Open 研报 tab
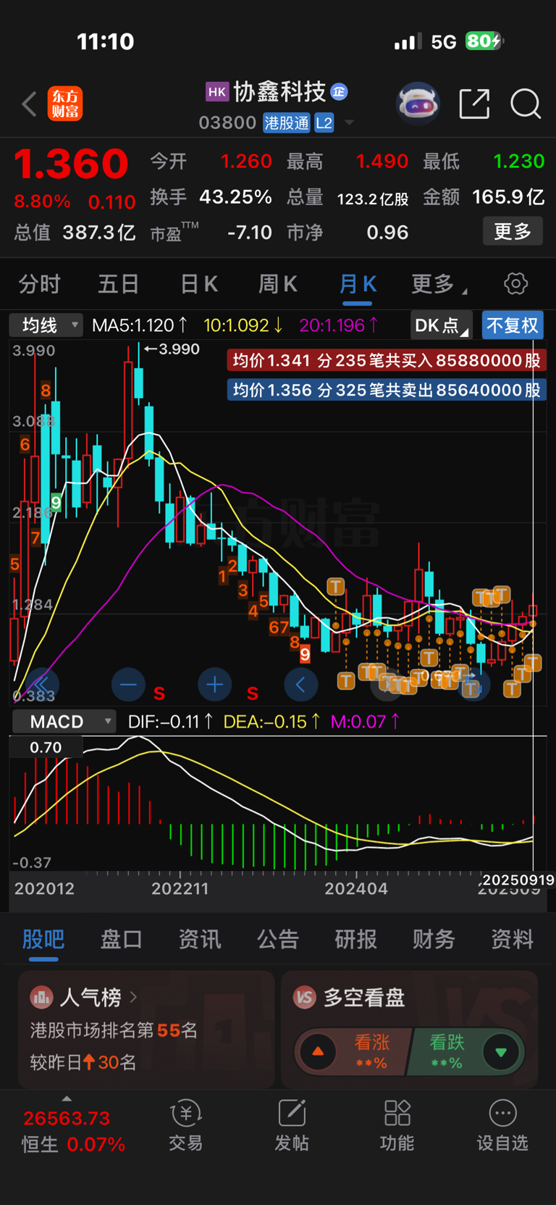The width and height of the screenshot is (556, 1205). pos(356,939)
